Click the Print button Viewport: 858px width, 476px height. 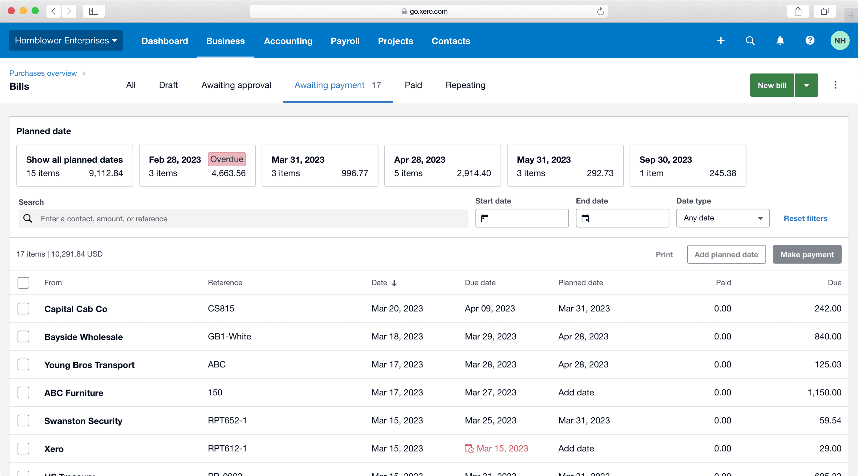664,254
